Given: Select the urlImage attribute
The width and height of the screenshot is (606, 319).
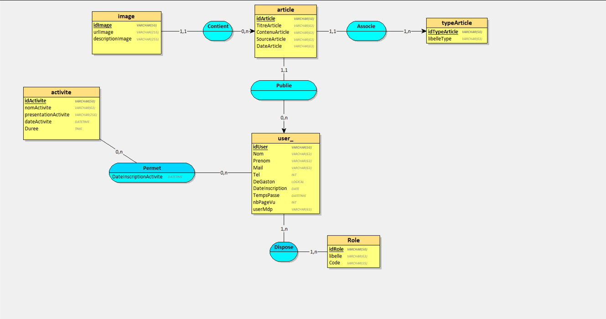Looking at the screenshot, I should (104, 32).
